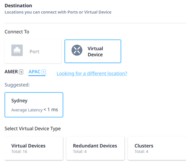190x164 pixels.
Task: Select the Redundant Devices type card
Action: pos(95,148)
